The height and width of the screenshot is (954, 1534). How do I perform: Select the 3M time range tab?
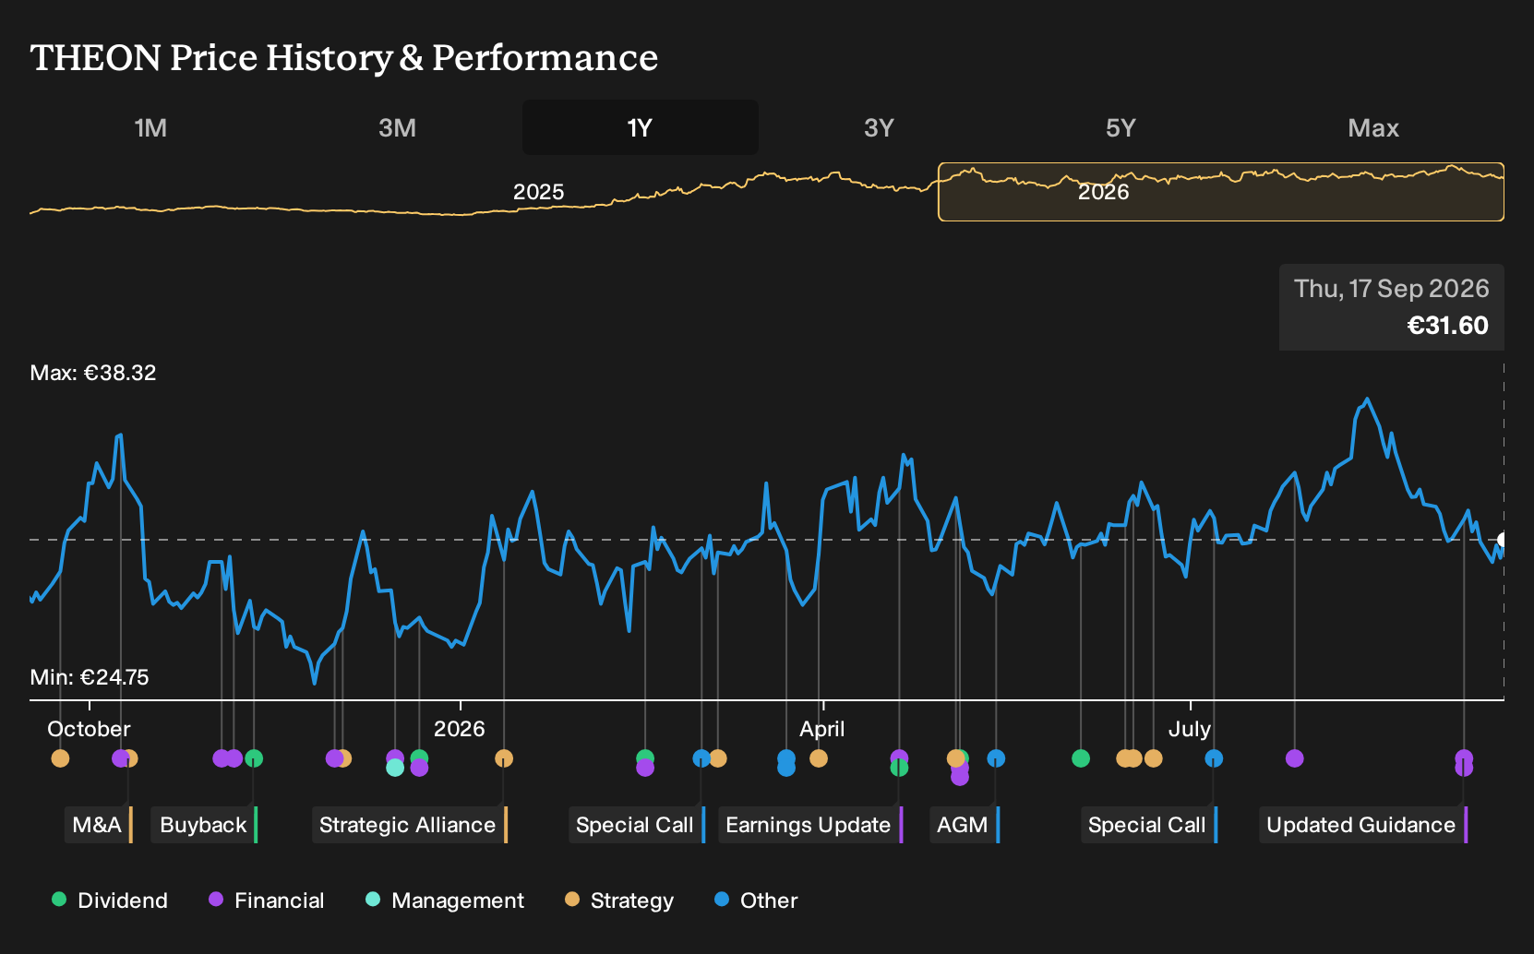[397, 127]
